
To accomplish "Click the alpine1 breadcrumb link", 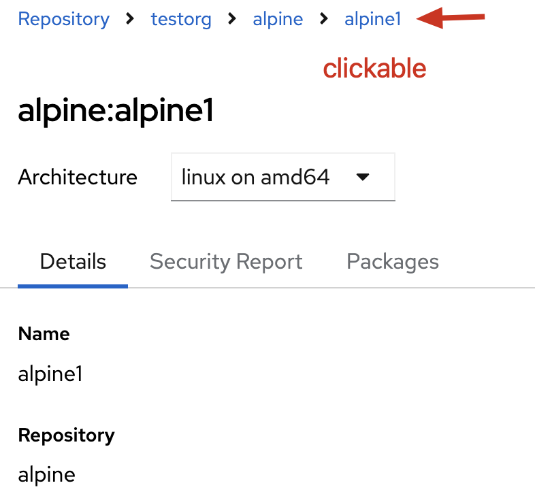I will click(373, 19).
